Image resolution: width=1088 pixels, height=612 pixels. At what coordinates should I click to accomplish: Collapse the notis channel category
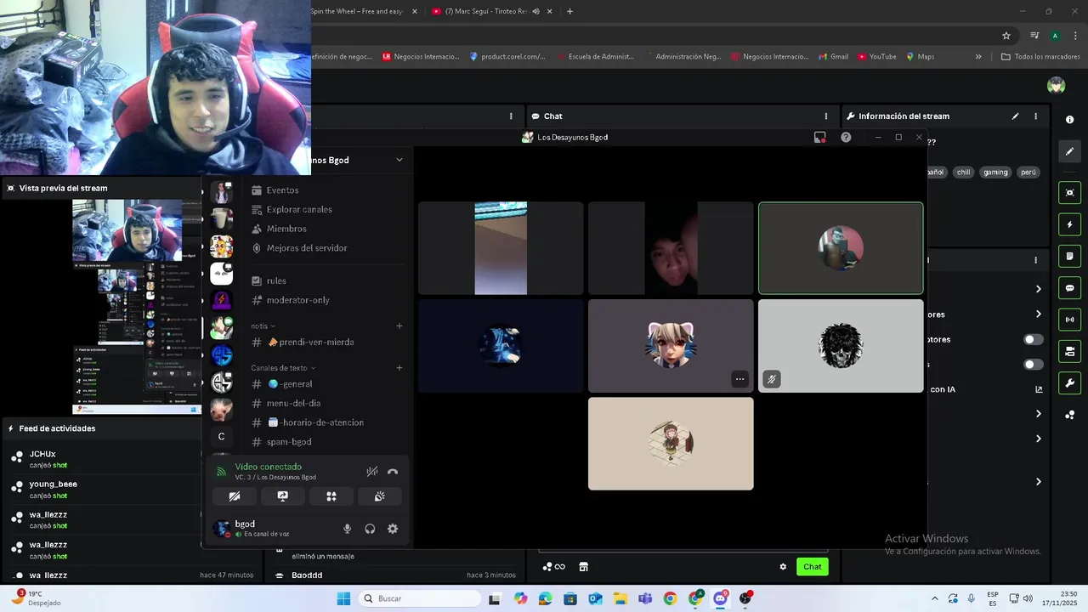pos(263,326)
